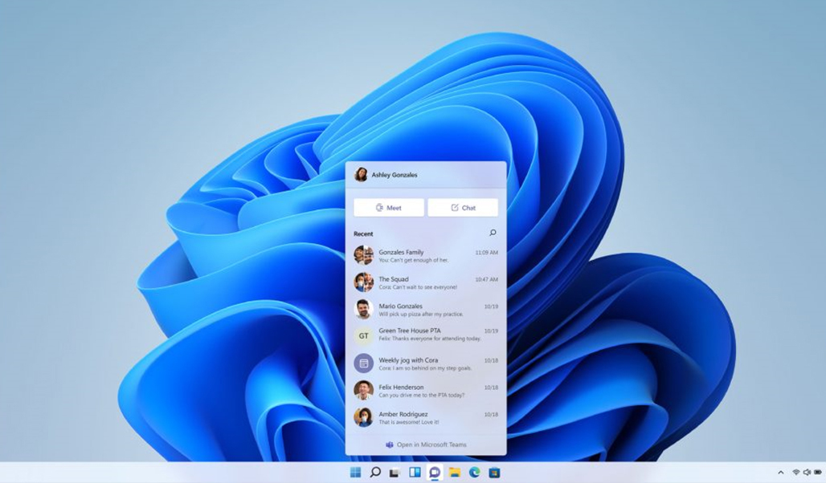Screen dimensions: 826x483
Task: Search recent chats with magnifier icon
Action: [x=493, y=233]
